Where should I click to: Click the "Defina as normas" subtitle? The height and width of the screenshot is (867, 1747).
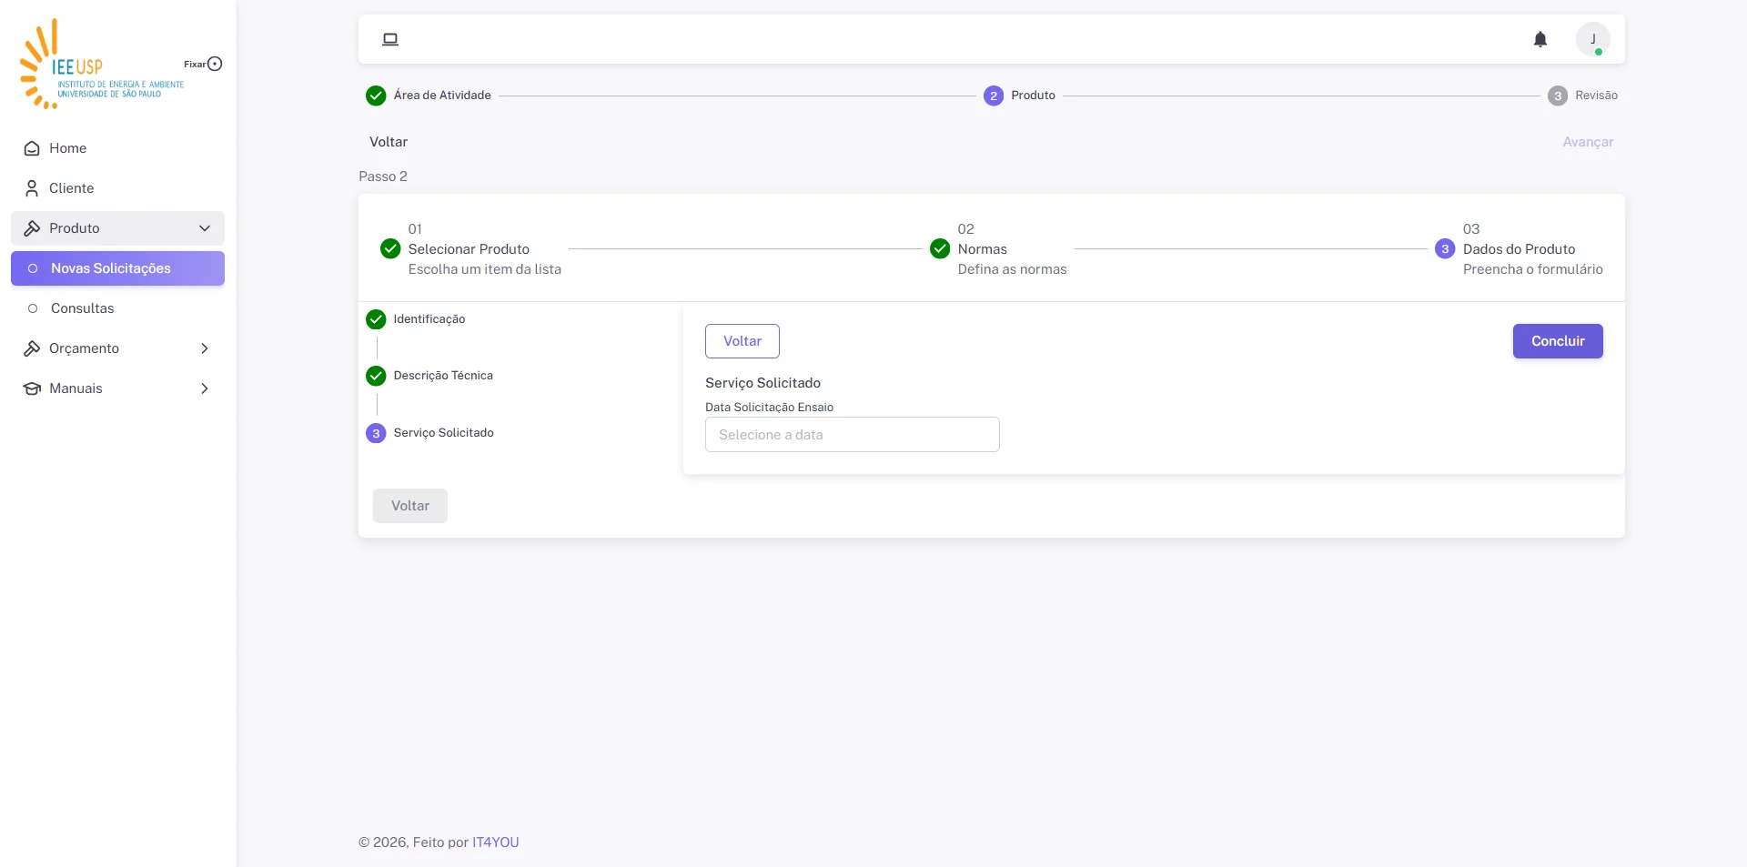pyautogui.click(x=1012, y=269)
